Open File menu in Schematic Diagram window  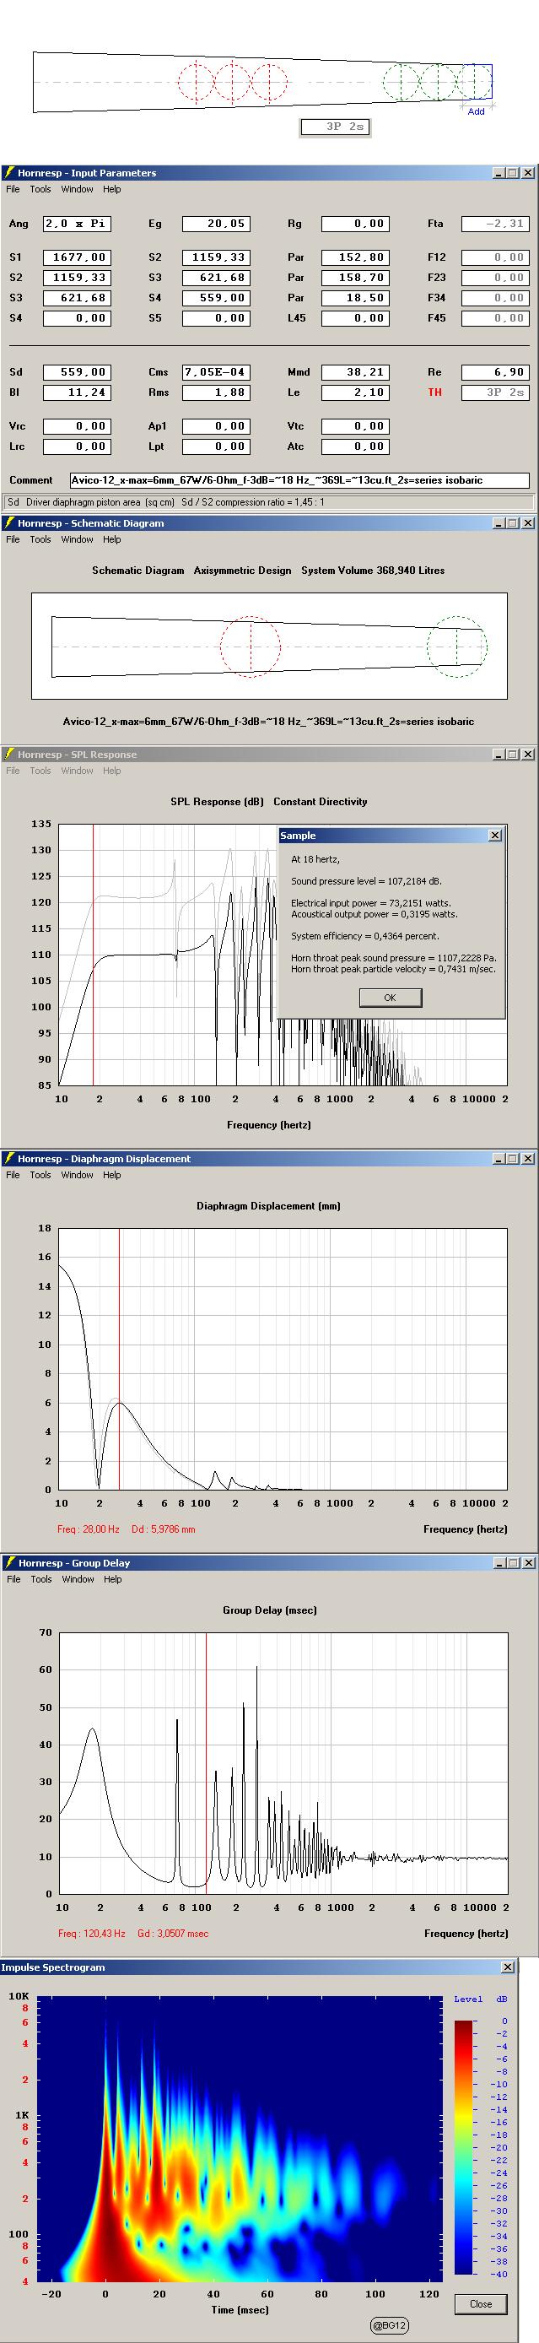coord(13,539)
